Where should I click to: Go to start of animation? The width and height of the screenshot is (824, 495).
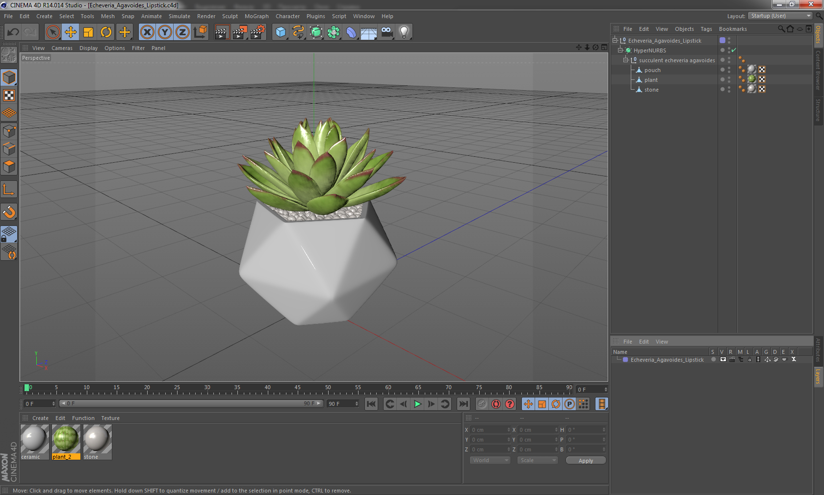pyautogui.click(x=371, y=404)
